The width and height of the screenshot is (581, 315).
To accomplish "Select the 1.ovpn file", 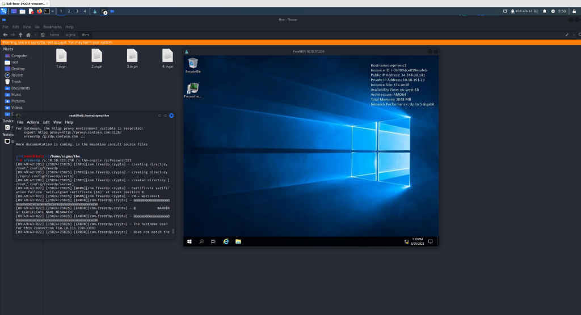I will [x=61, y=58].
